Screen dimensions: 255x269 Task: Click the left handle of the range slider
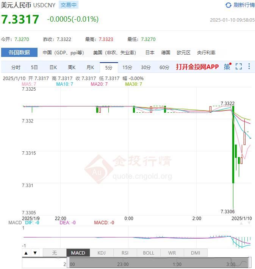point(68,263)
